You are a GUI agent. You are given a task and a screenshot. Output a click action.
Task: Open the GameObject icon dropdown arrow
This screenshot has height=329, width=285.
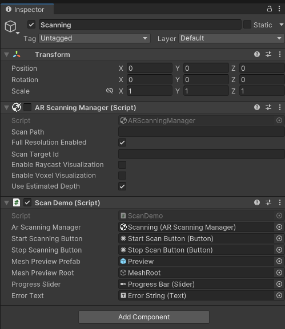pyautogui.click(x=18, y=33)
